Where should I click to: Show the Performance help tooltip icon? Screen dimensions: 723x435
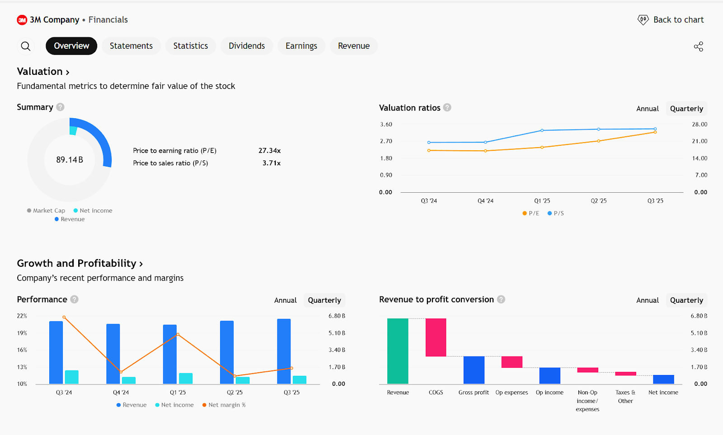75,299
